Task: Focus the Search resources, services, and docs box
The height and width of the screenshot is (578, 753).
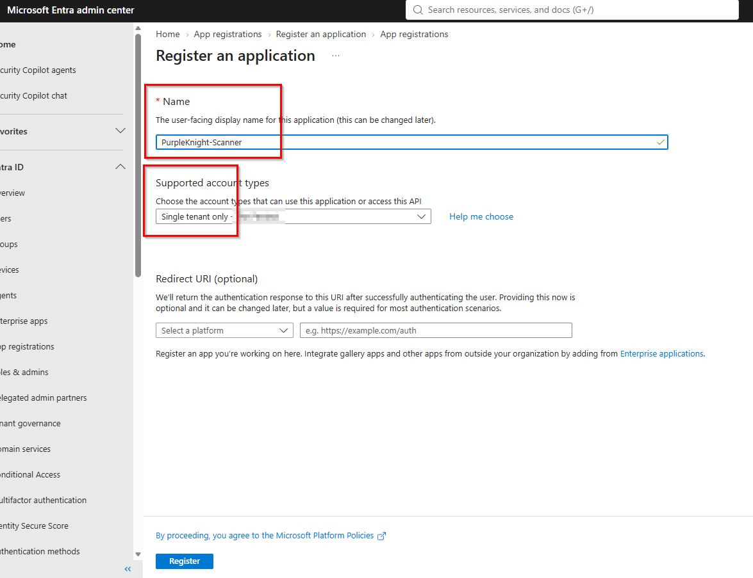Action: (572, 10)
